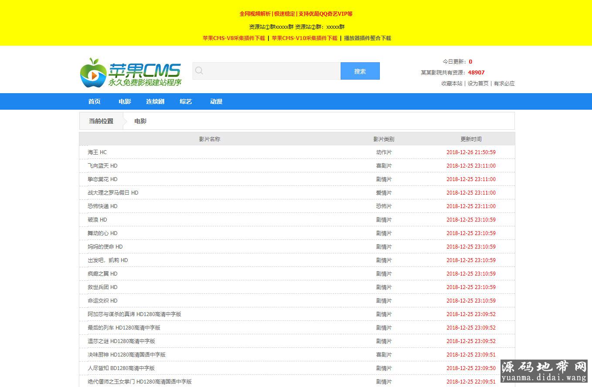Open the movie 命运交织 HD

[x=102, y=301]
